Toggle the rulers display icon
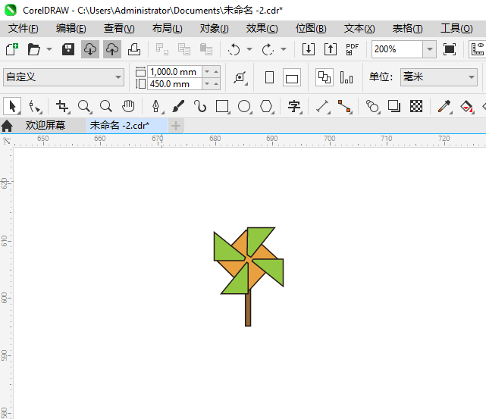This screenshot has height=419, width=486. [x=478, y=49]
